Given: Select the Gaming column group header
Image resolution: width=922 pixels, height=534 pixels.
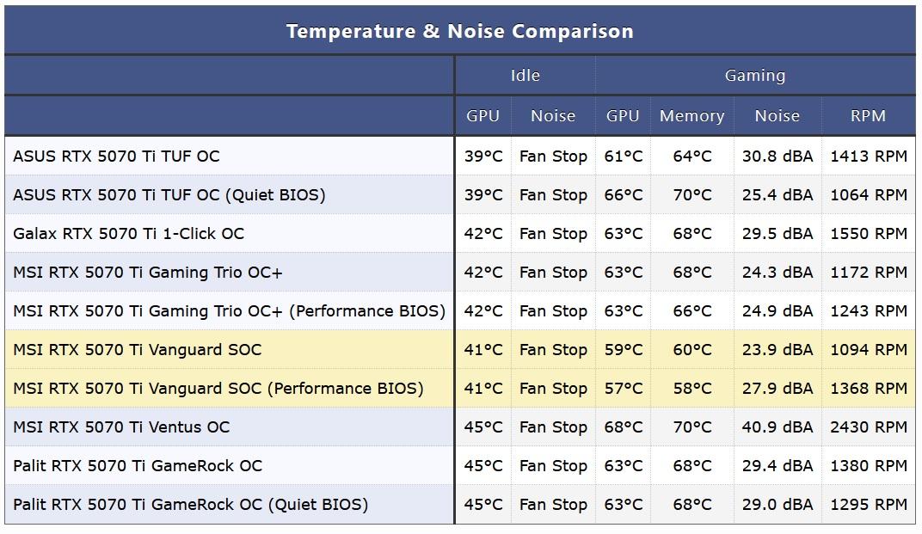Looking at the screenshot, I should tap(754, 76).
